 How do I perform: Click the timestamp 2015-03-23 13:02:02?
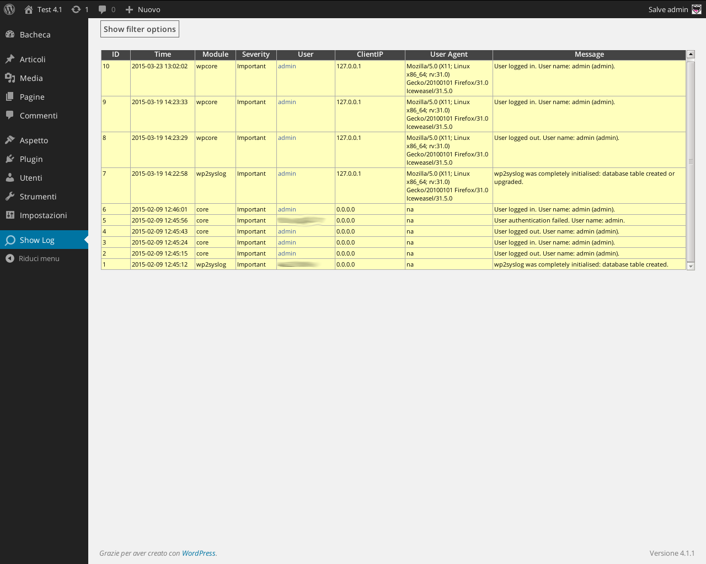click(x=159, y=66)
